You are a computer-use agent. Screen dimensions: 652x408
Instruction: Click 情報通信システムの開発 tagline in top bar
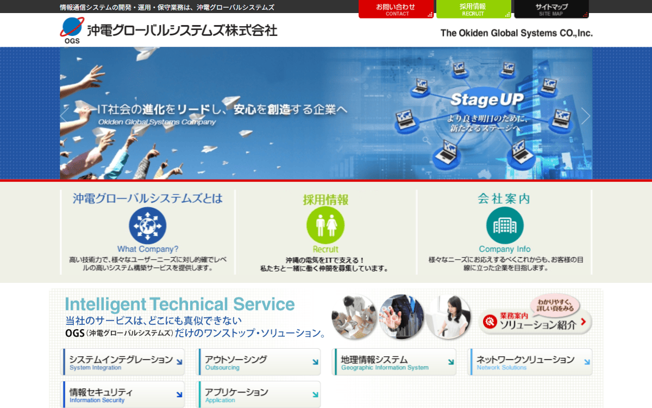167,7
